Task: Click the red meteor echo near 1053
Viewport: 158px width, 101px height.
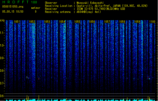Action: point(39,79)
